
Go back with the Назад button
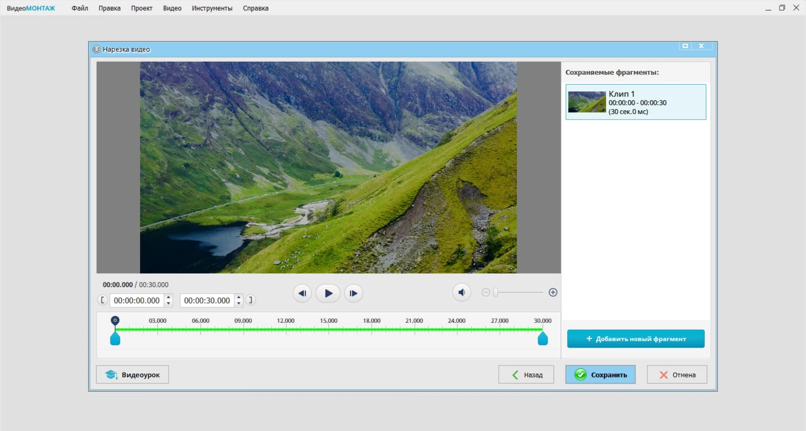point(526,374)
